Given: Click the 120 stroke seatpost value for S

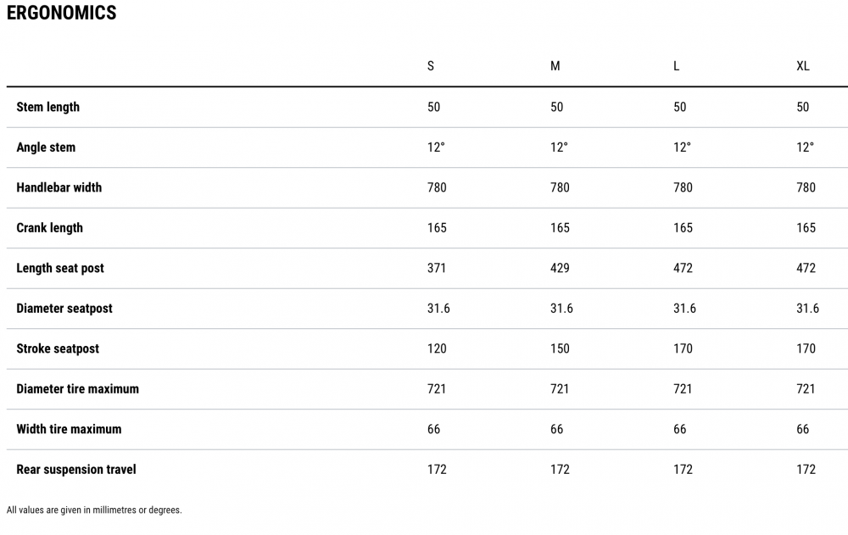Looking at the screenshot, I should click(x=437, y=349).
